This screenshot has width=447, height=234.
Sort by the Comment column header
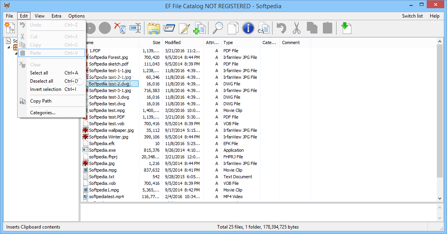(295, 43)
